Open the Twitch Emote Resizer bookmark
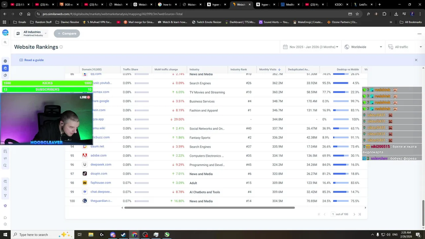The image size is (425, 239). 206,22
